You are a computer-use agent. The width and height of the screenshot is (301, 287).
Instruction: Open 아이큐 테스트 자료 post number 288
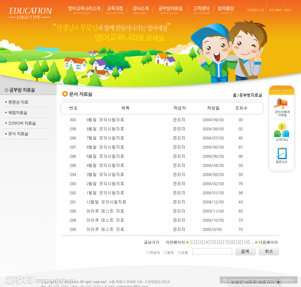click(x=105, y=229)
